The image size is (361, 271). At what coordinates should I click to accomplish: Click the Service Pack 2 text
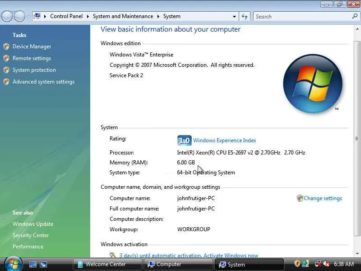point(126,75)
